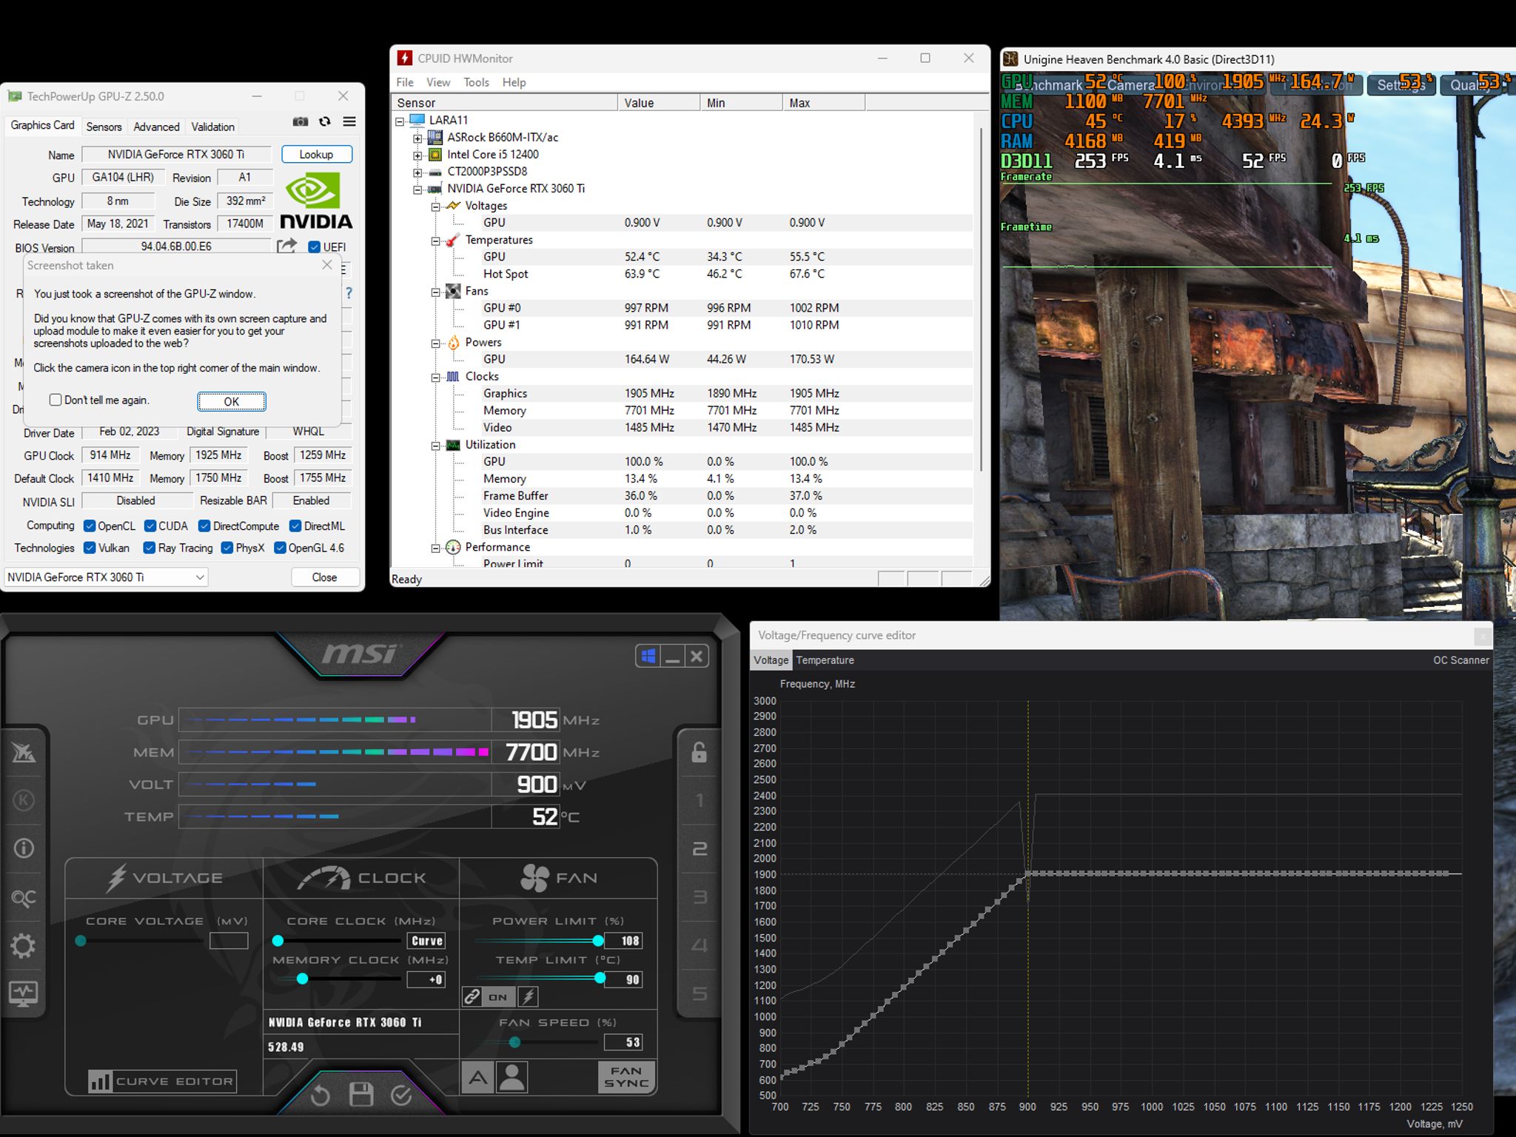
Task: Click OK in Screenshot taken dialog
Action: pos(232,401)
